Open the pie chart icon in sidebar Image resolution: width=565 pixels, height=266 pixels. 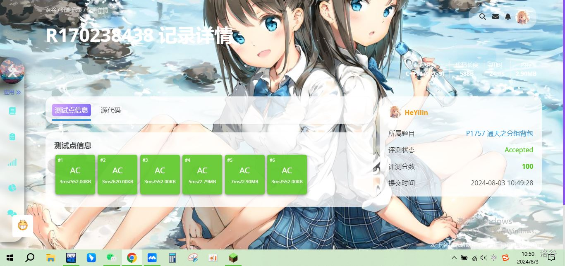[x=12, y=188]
